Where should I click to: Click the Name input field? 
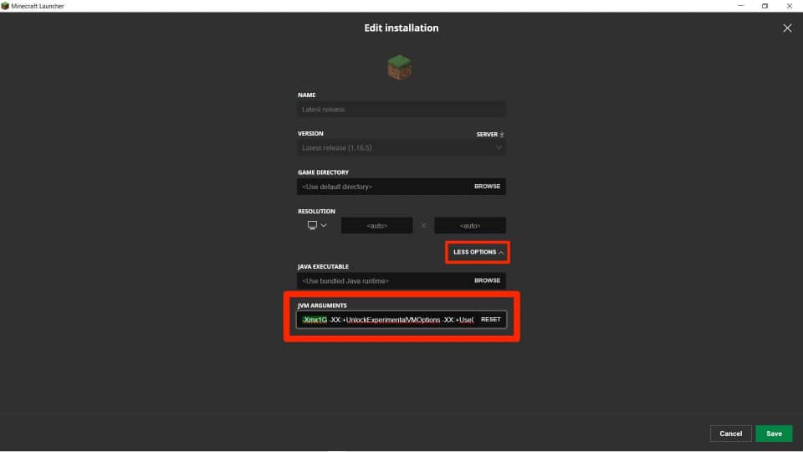[x=401, y=109]
